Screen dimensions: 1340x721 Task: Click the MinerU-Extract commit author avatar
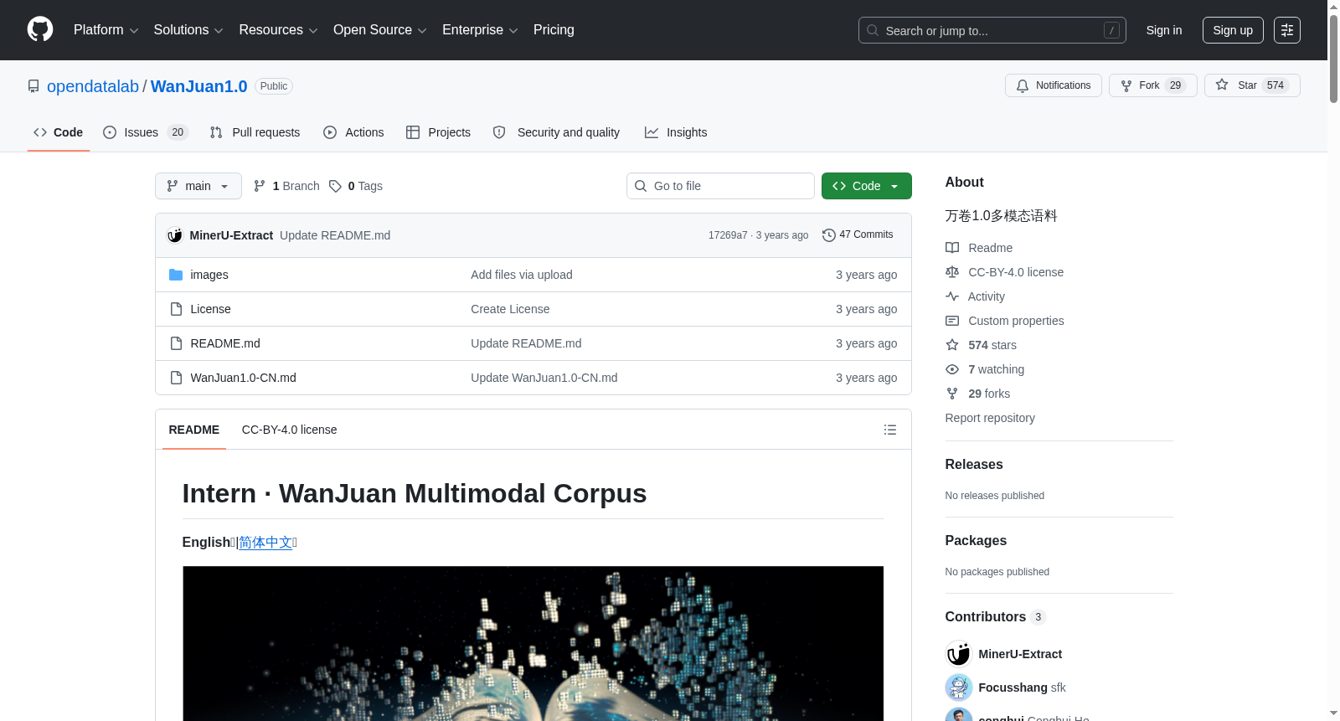click(x=175, y=235)
